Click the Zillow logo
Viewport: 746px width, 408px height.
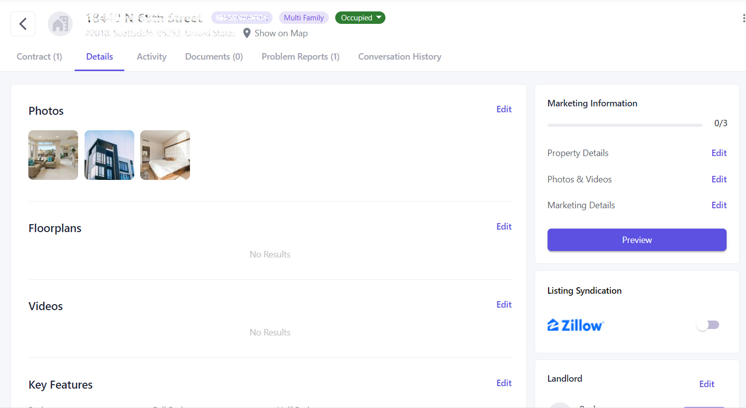[575, 325]
